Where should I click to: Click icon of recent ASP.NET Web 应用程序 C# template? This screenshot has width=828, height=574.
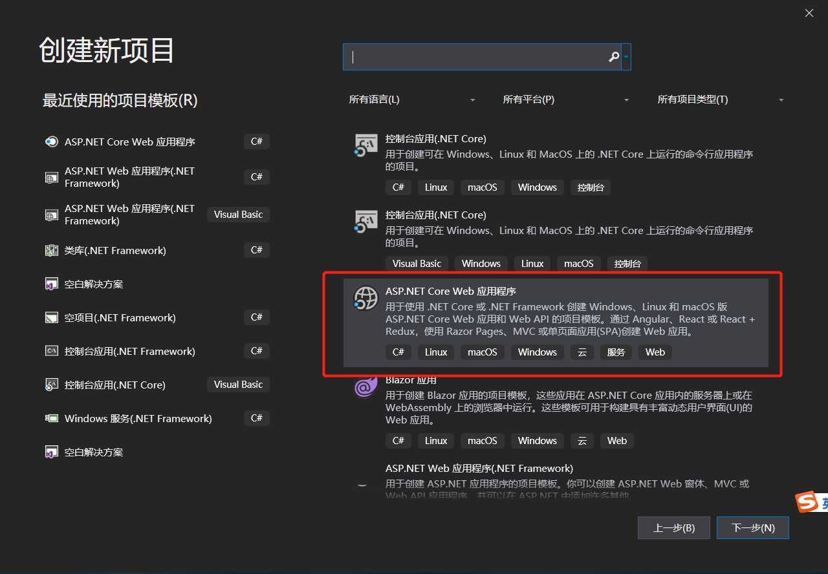point(51,177)
